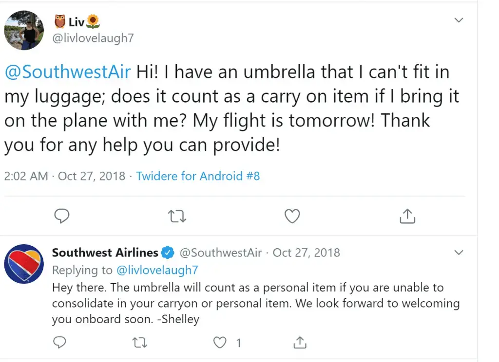The image size is (499, 362).
Task: Retweet the original umbrella tweet
Action: [x=177, y=216]
